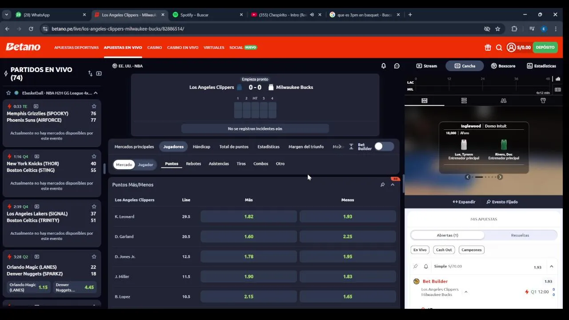Open the Virtuales menu

pos(214,48)
